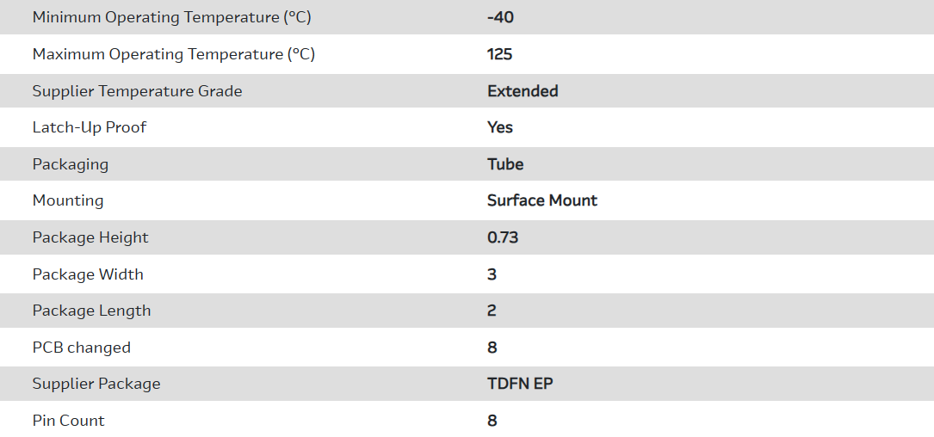Viewport: 934px width, 437px height.
Task: Click the Supplier Package label
Action: click(96, 384)
